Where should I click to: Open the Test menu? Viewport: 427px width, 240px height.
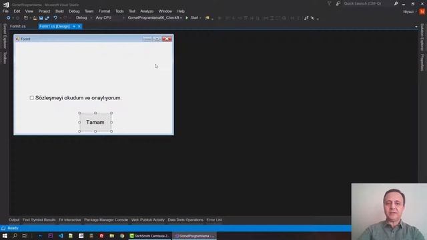[132, 11]
